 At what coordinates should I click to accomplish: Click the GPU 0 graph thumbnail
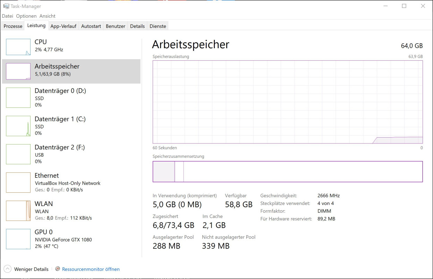click(x=18, y=239)
